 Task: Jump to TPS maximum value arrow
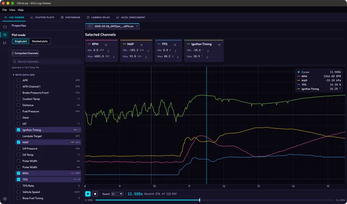point(178,57)
